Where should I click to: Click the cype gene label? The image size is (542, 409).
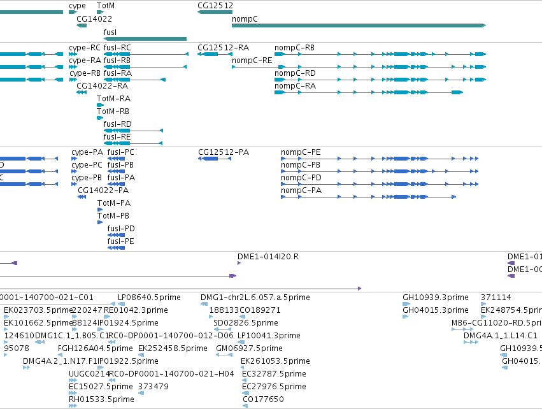click(x=77, y=6)
